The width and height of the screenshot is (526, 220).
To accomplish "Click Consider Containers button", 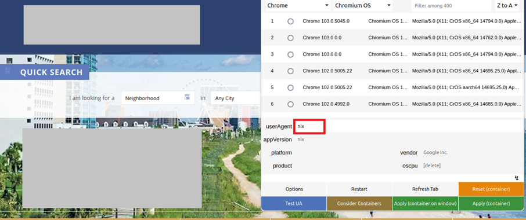I will (x=359, y=203).
